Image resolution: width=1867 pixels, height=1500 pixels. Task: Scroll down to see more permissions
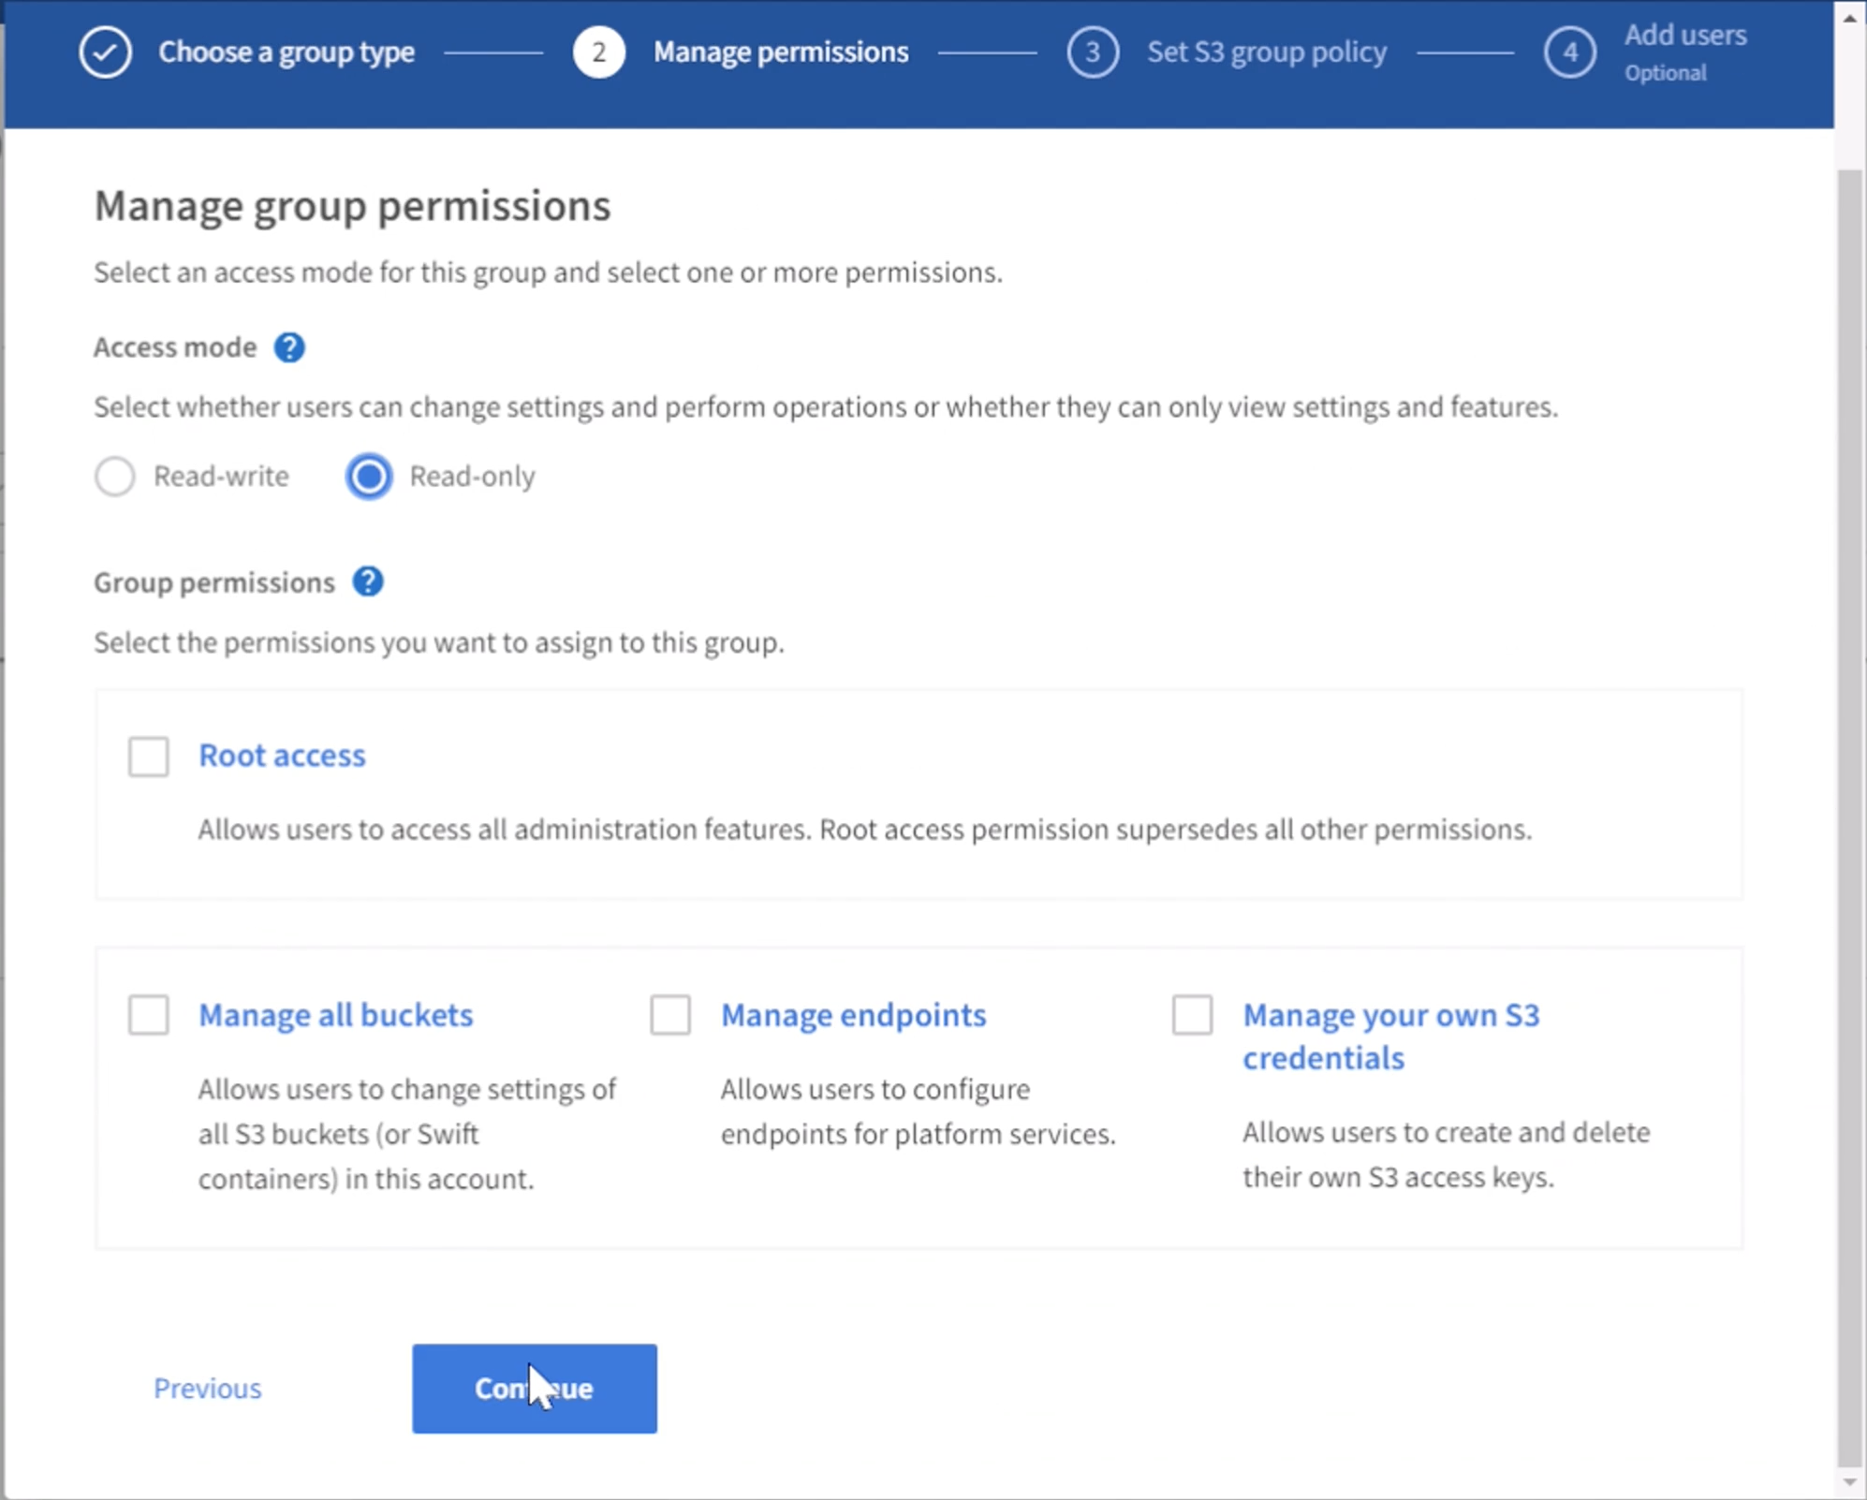coord(1850,1480)
